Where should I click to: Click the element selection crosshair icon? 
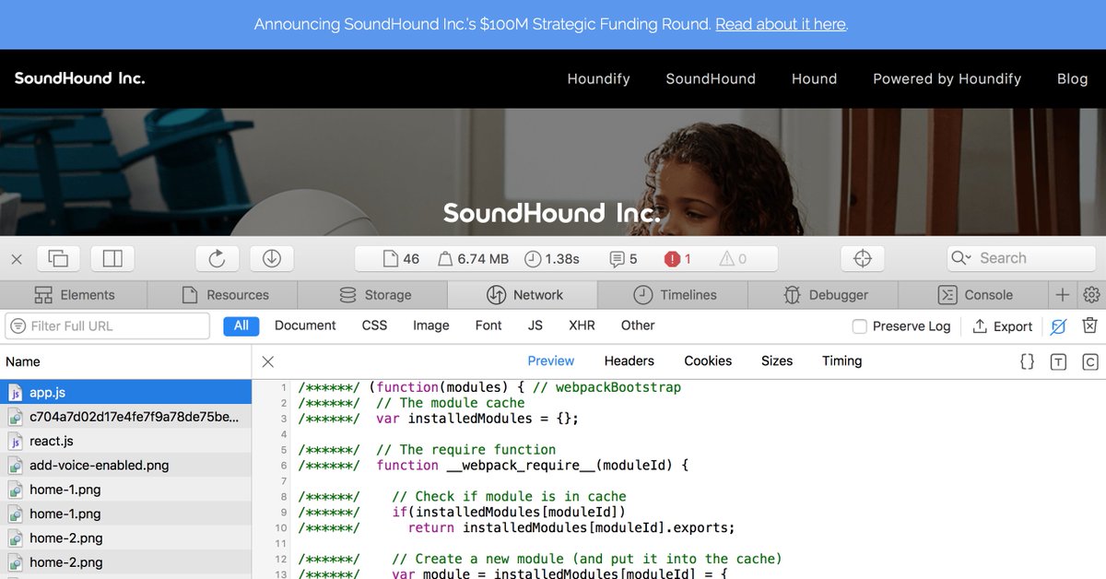click(863, 259)
